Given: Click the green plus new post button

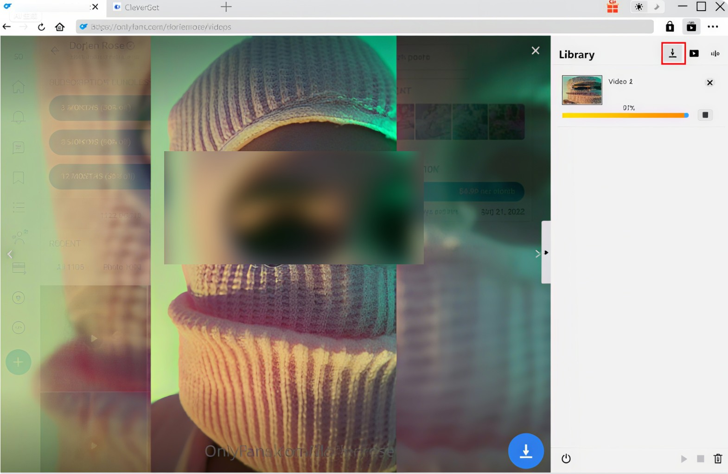Looking at the screenshot, I should tap(19, 362).
